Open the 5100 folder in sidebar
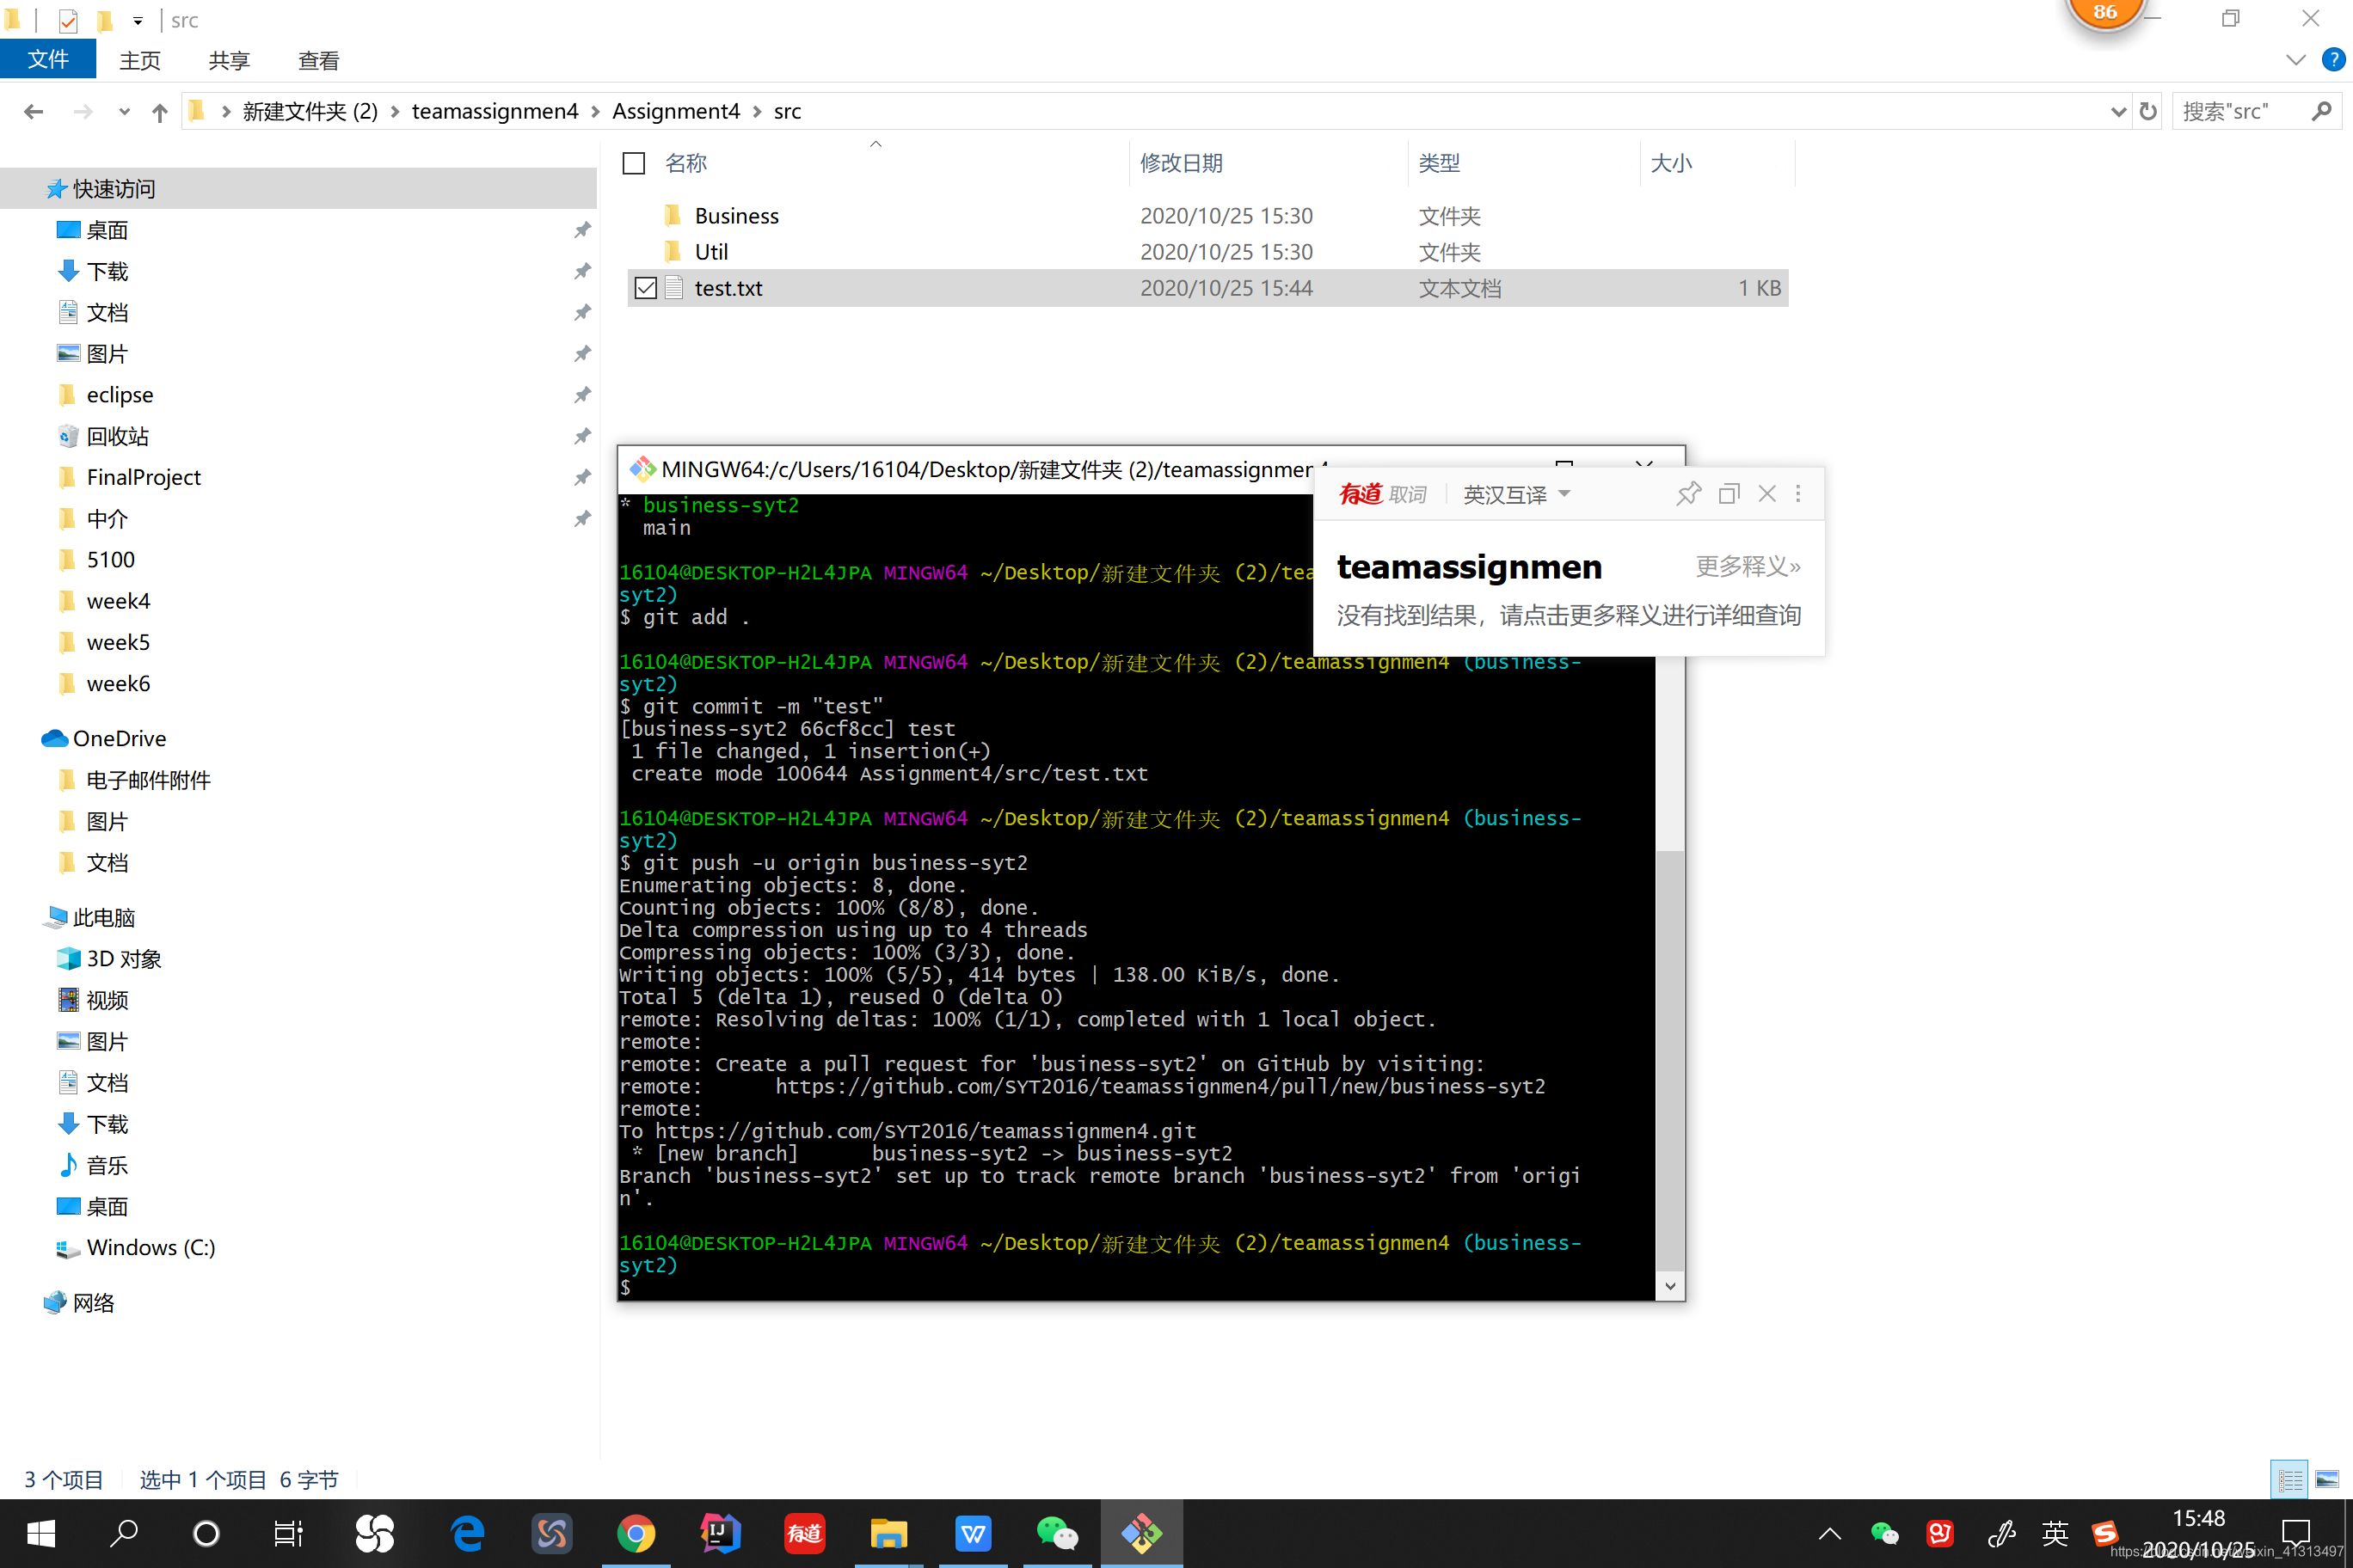This screenshot has height=1568, width=2353. [110, 560]
